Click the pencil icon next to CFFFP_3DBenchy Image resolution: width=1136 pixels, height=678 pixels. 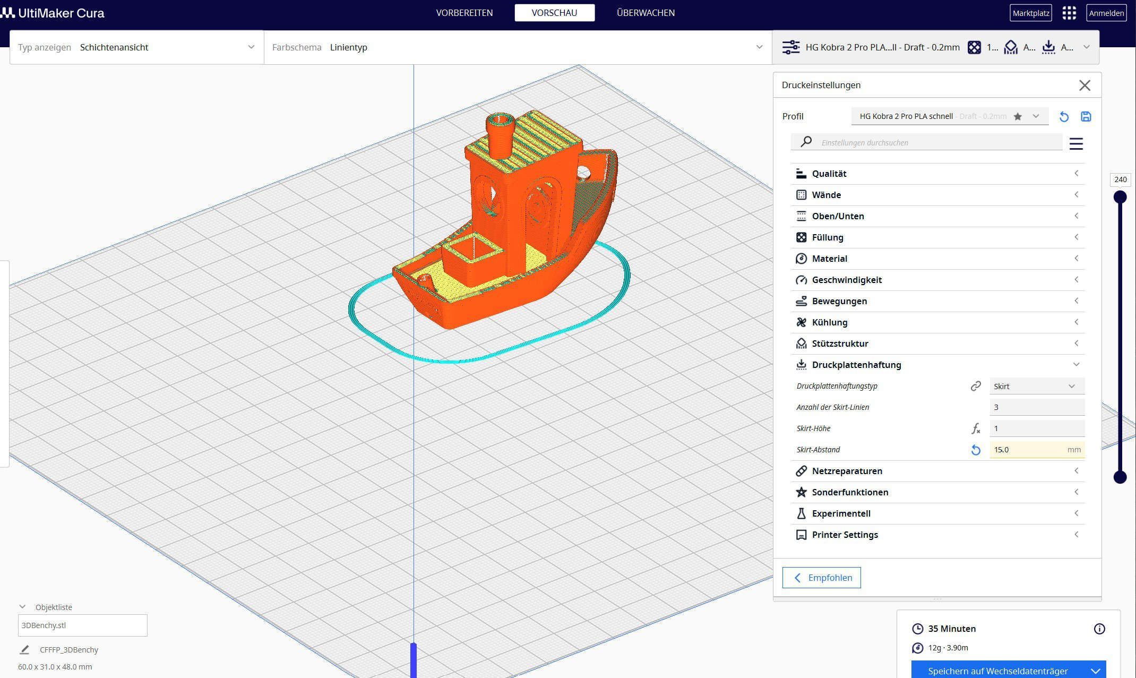(24, 650)
